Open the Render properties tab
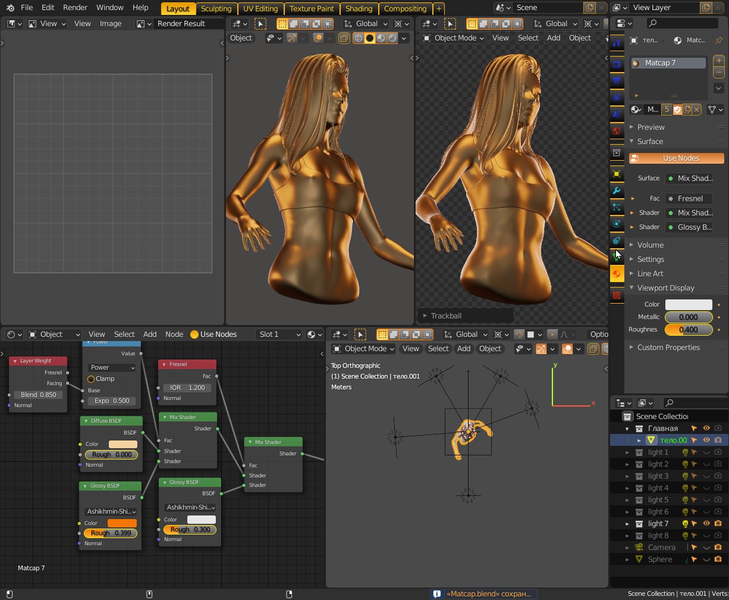Image resolution: width=729 pixels, height=600 pixels. click(617, 64)
